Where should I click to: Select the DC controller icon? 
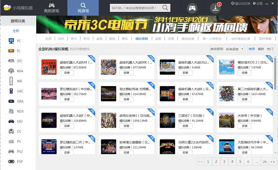pyautogui.click(x=11, y=131)
